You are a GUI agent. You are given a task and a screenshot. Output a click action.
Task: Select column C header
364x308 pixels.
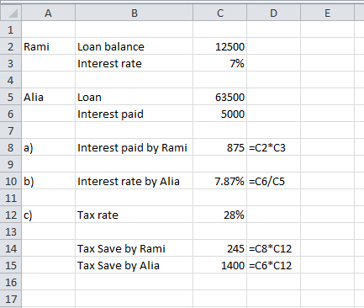pyautogui.click(x=220, y=13)
